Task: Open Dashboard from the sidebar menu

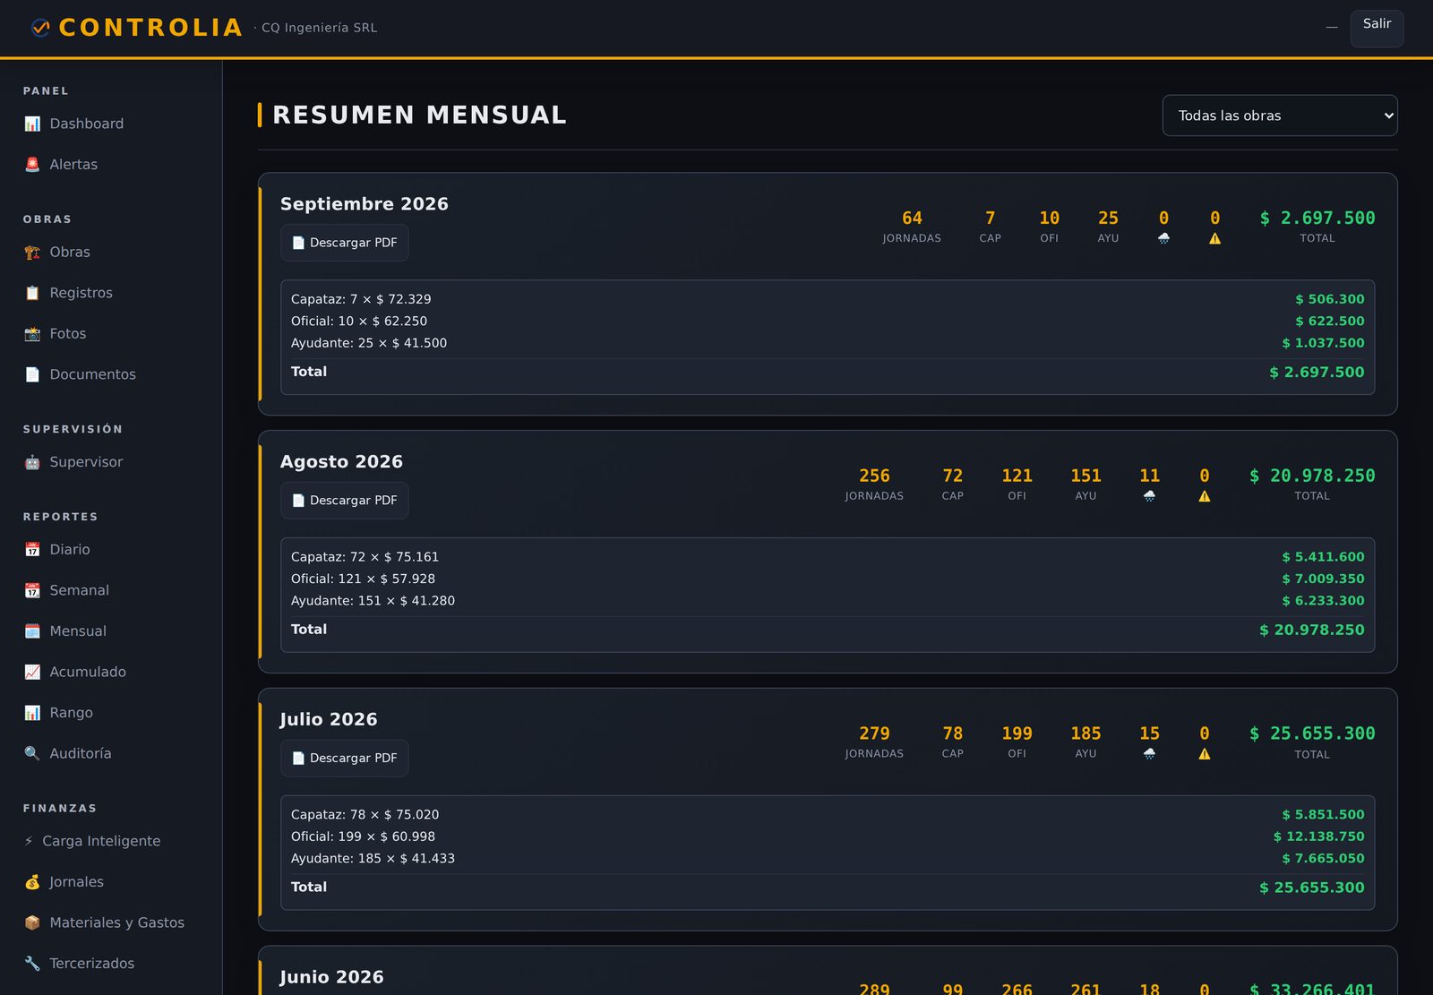Action: (111, 124)
